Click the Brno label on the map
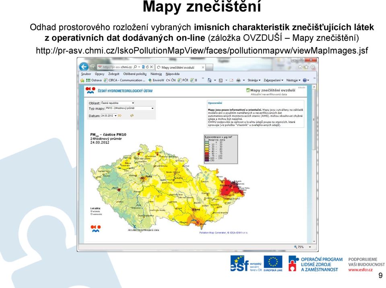 pos(197,210)
